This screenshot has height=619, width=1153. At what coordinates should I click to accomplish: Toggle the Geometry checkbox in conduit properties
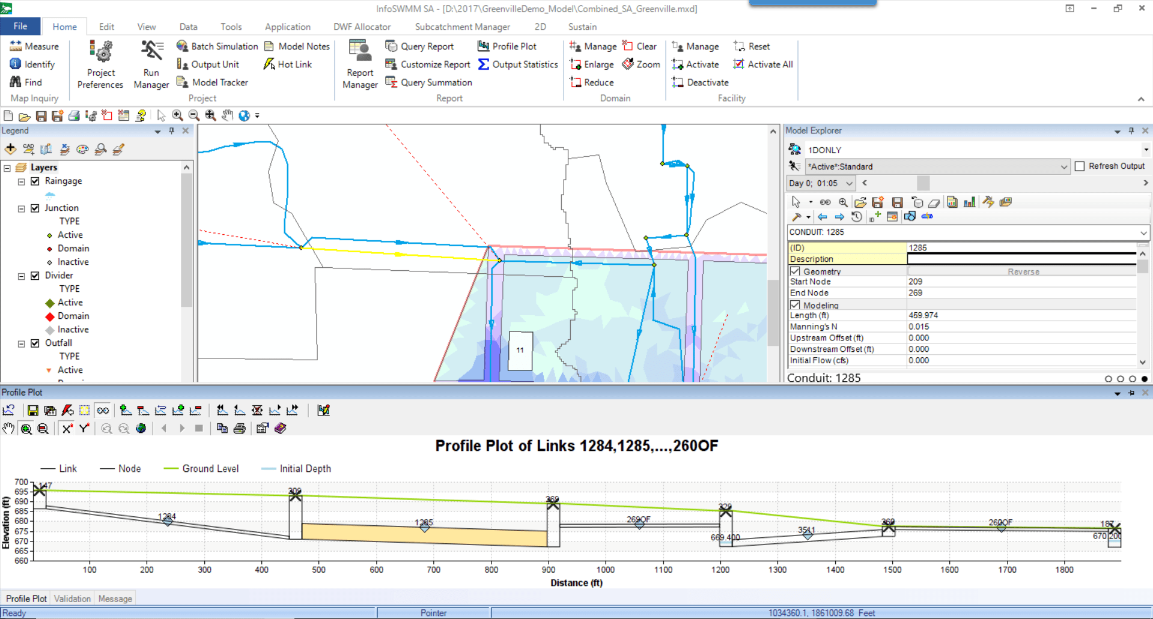794,271
